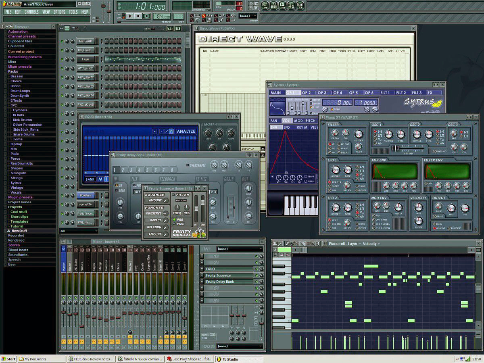The height and width of the screenshot is (363, 484).
Task: Select the delete tool in Piano roll
Action: [297, 244]
